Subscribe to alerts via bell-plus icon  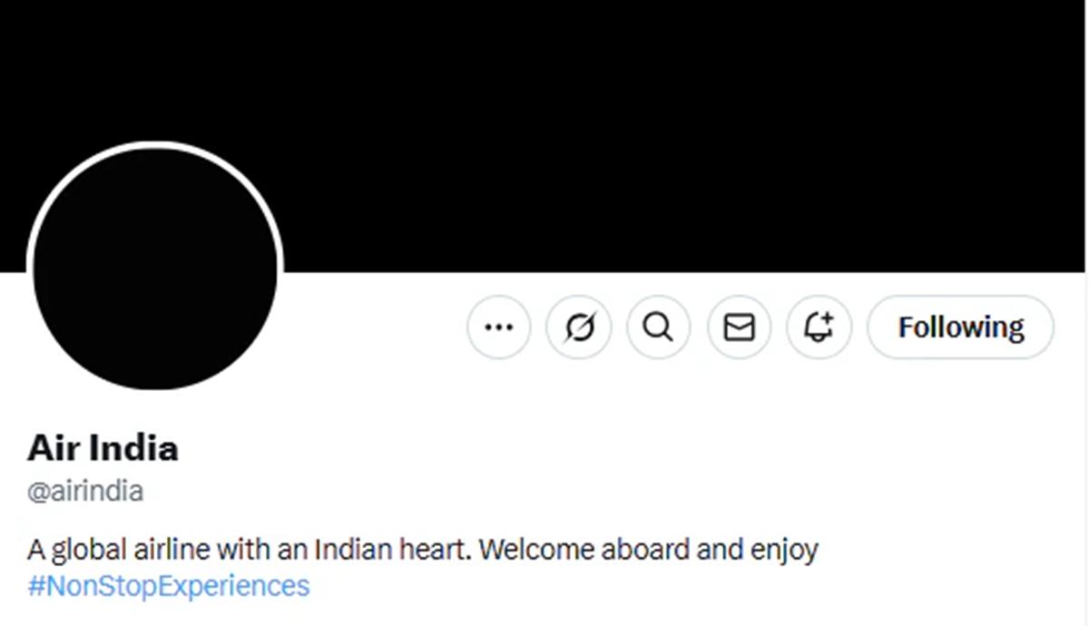point(819,327)
